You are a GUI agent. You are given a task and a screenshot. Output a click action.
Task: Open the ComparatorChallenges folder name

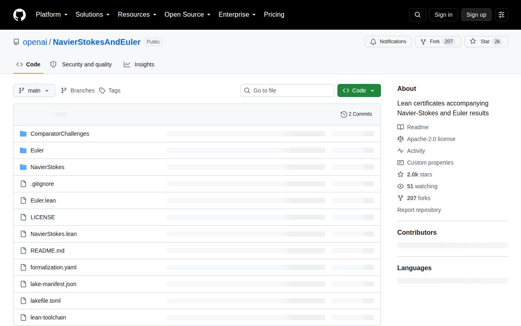[x=60, y=134]
